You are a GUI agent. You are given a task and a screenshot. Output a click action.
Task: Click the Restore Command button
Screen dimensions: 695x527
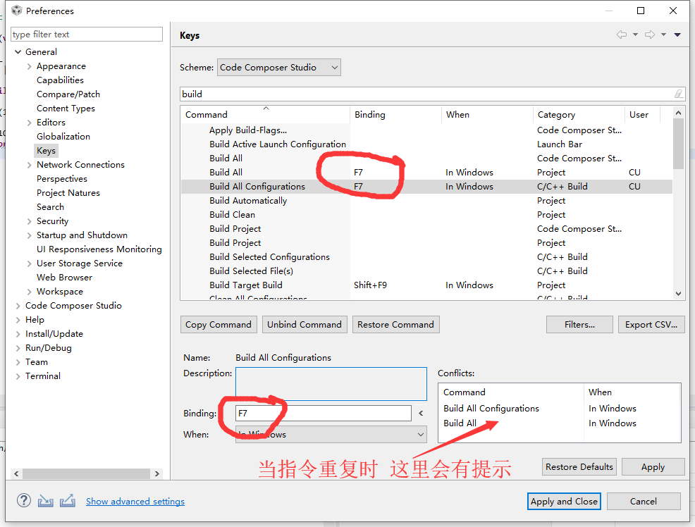click(x=395, y=325)
